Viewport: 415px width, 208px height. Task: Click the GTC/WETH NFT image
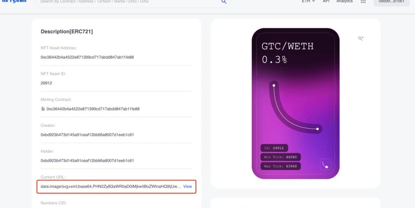click(x=295, y=104)
